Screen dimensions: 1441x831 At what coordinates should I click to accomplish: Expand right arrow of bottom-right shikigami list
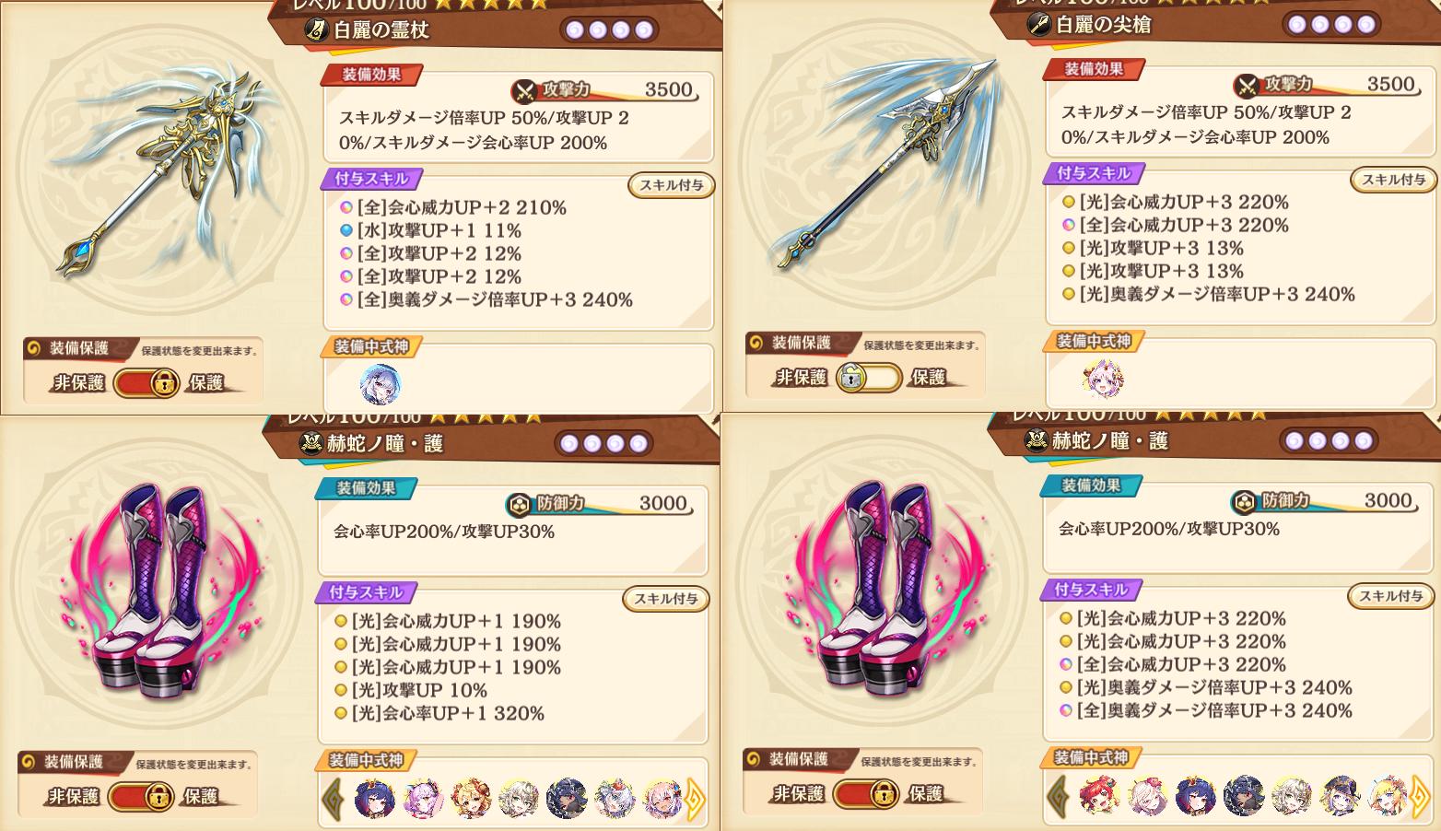(1421, 796)
